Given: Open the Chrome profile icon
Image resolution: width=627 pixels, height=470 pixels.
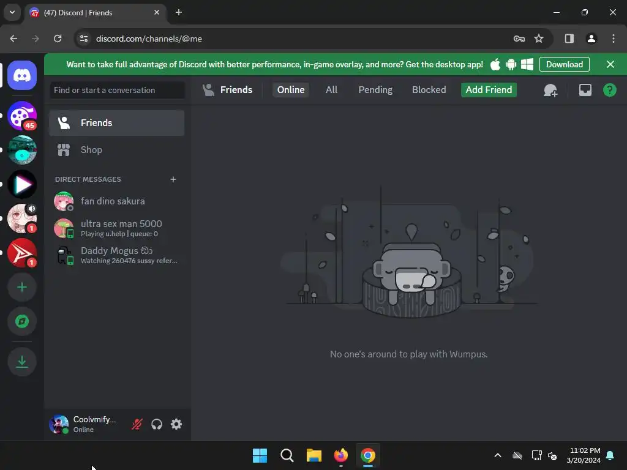Looking at the screenshot, I should tap(591, 39).
